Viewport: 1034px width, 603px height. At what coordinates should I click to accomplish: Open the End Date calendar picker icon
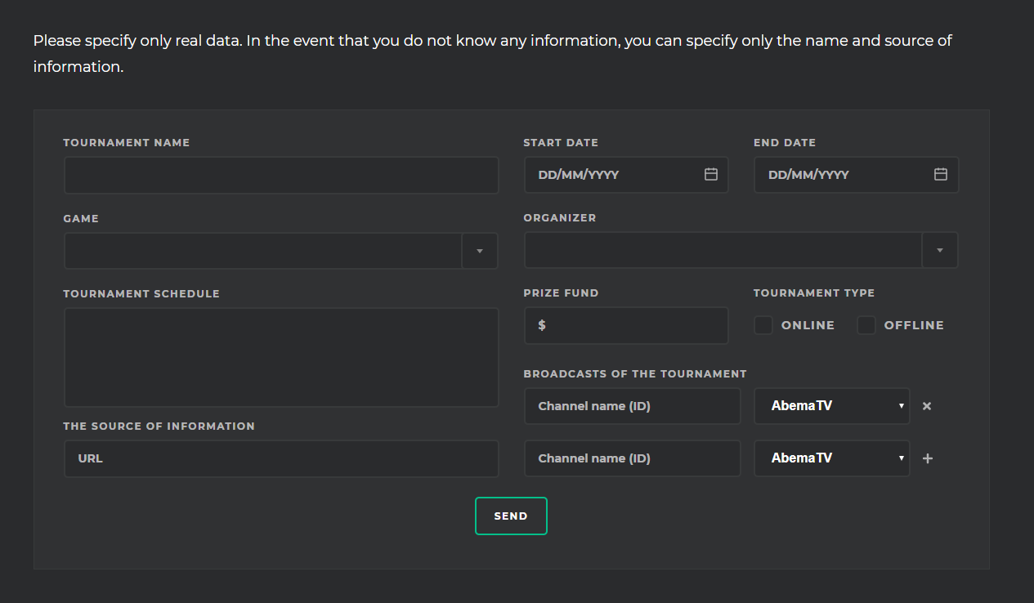coord(940,175)
